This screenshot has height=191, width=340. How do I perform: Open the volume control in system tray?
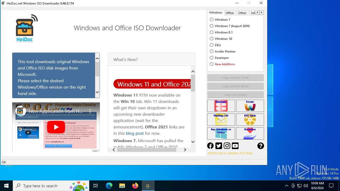(x=306, y=186)
